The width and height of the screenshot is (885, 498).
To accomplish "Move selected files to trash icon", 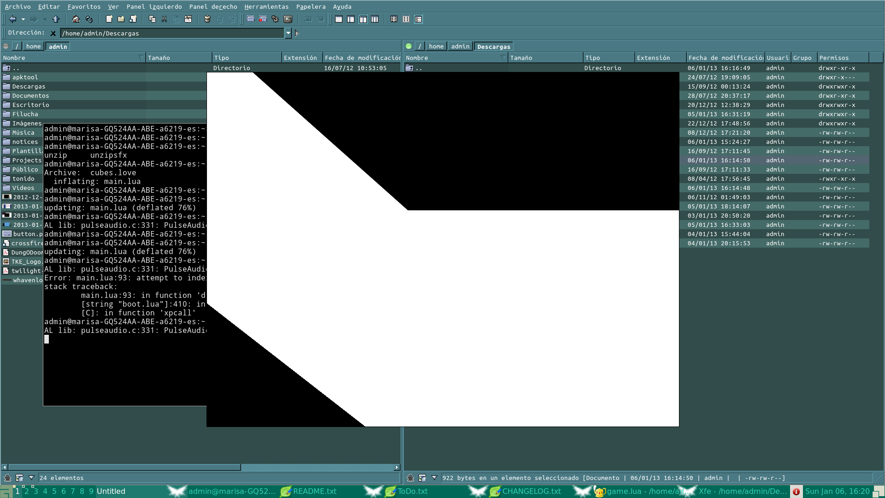I will [207, 19].
